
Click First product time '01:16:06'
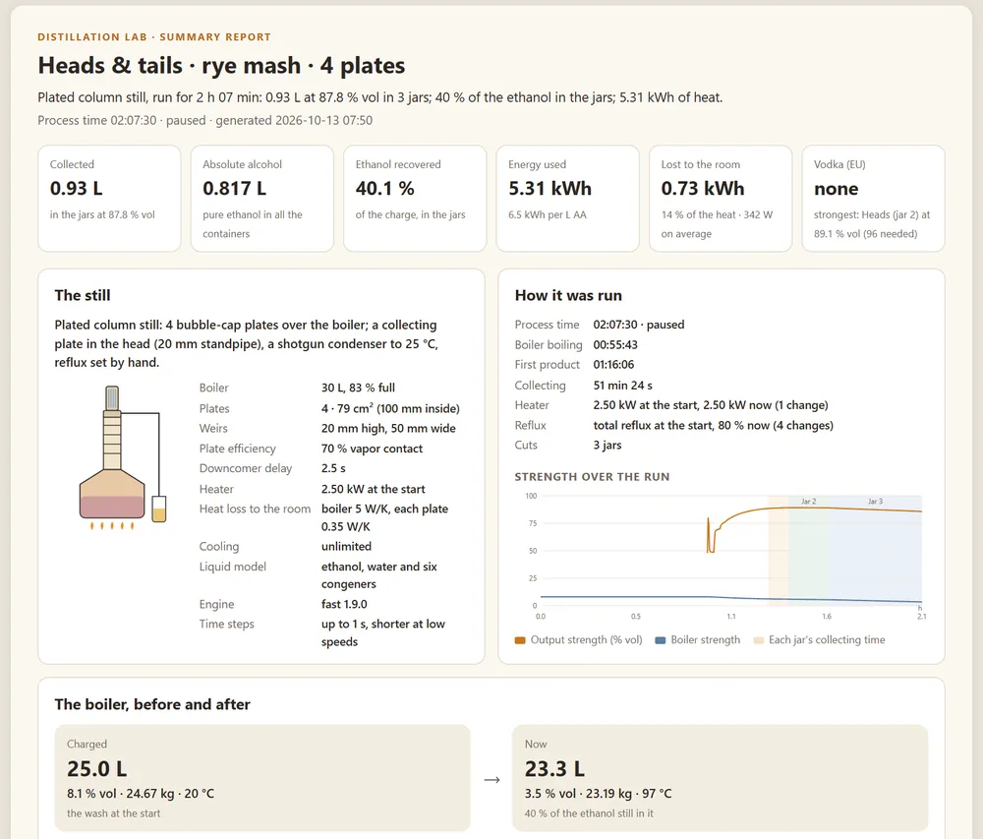(x=613, y=365)
